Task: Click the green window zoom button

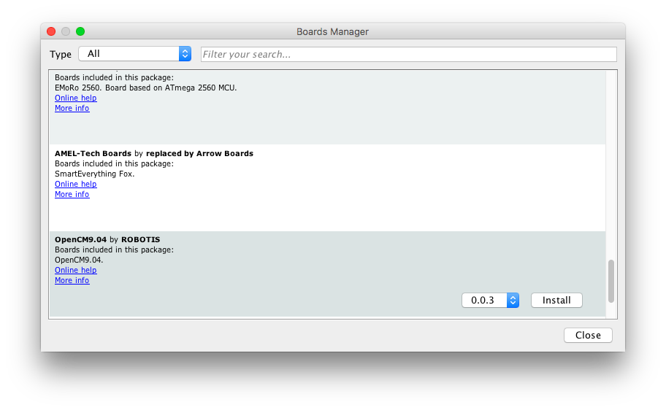Action: 80,31
